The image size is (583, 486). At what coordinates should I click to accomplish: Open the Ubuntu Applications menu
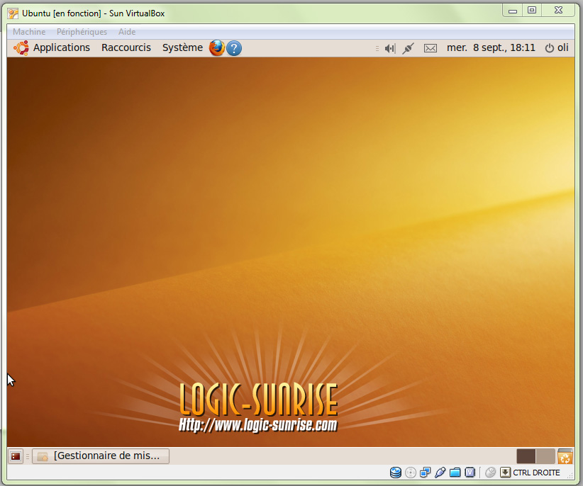tap(62, 48)
